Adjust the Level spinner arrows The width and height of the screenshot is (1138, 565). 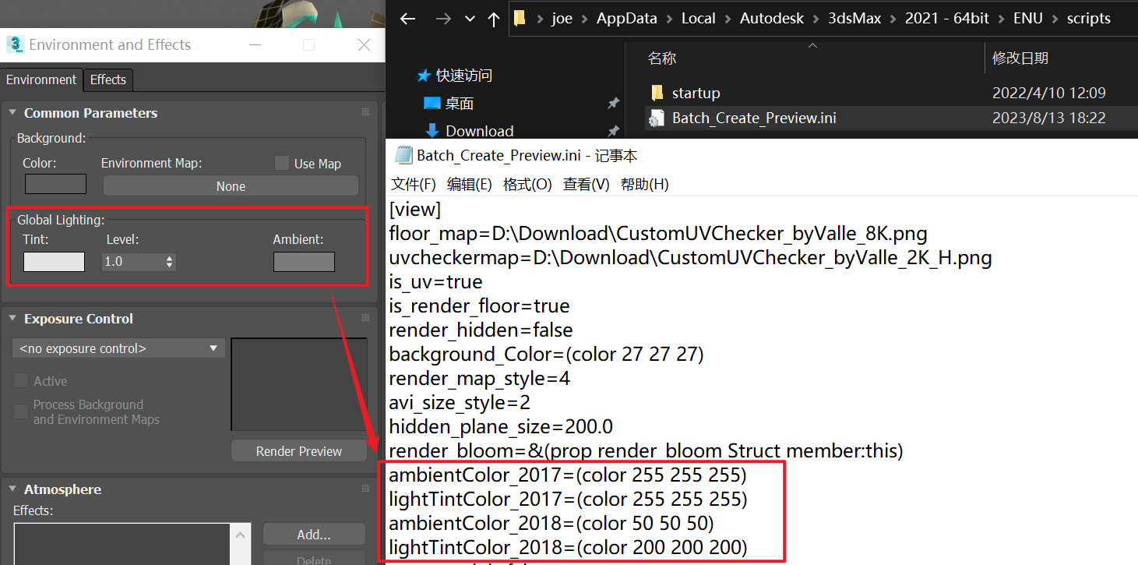pos(169,262)
